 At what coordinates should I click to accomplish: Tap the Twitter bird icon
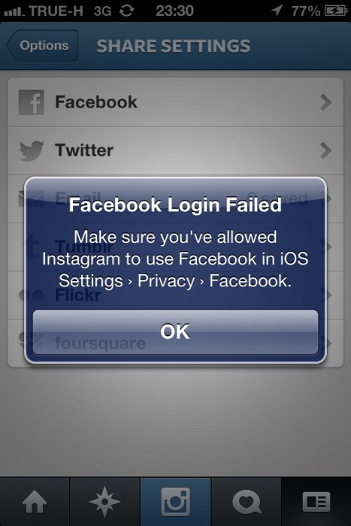click(32, 150)
